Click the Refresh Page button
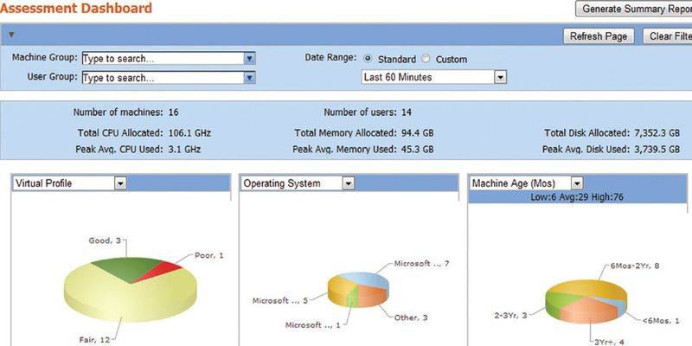Image resolution: width=692 pixels, height=346 pixels. pyautogui.click(x=599, y=36)
